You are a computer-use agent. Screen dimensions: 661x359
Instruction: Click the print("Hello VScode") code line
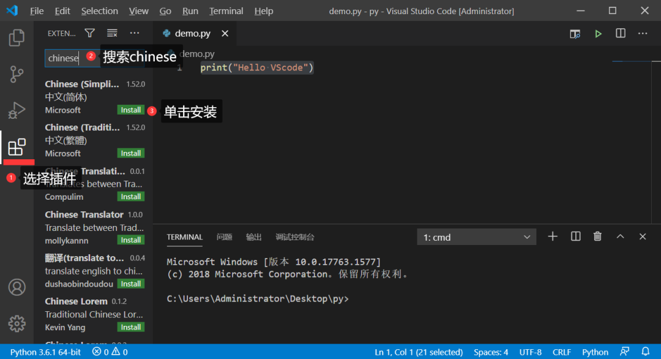pyautogui.click(x=256, y=67)
